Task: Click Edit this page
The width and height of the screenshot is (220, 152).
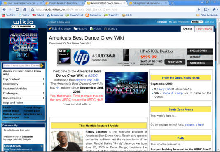Action: click(60, 29)
